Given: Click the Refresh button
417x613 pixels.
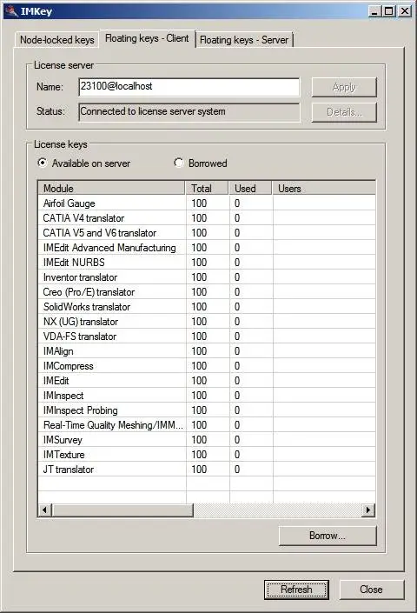Looking at the screenshot, I should (296, 590).
